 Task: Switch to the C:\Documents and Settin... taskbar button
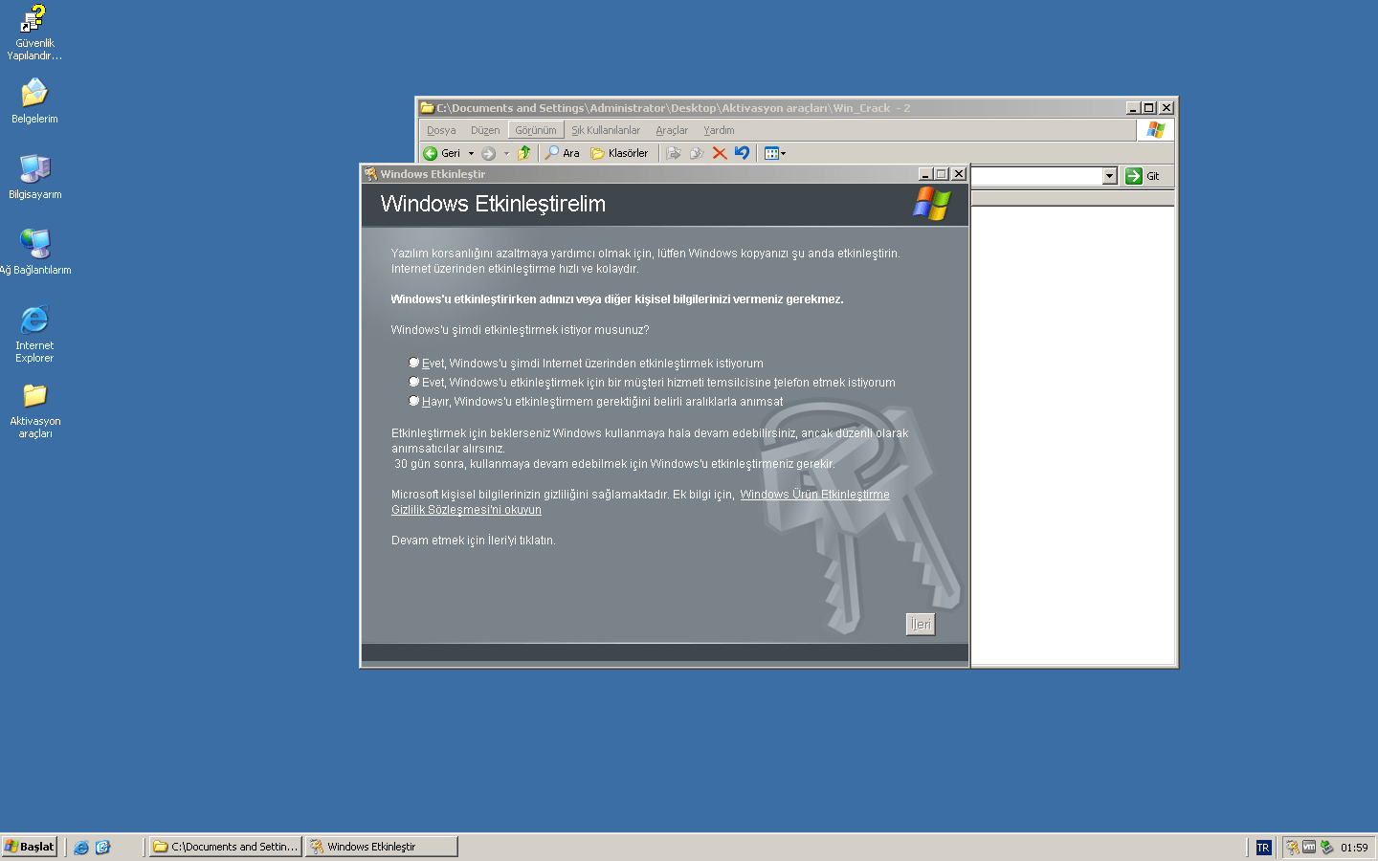coord(226,847)
